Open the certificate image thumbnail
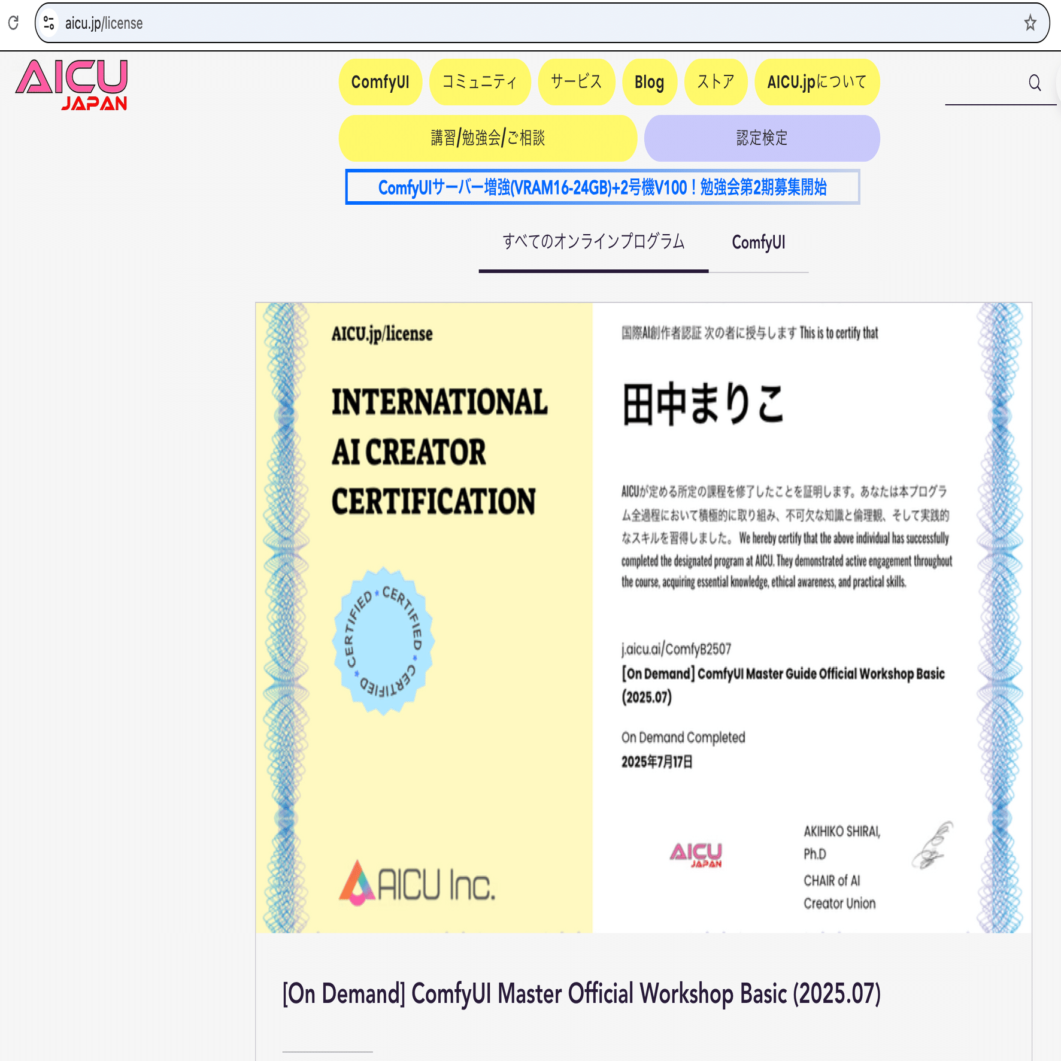 (644, 617)
